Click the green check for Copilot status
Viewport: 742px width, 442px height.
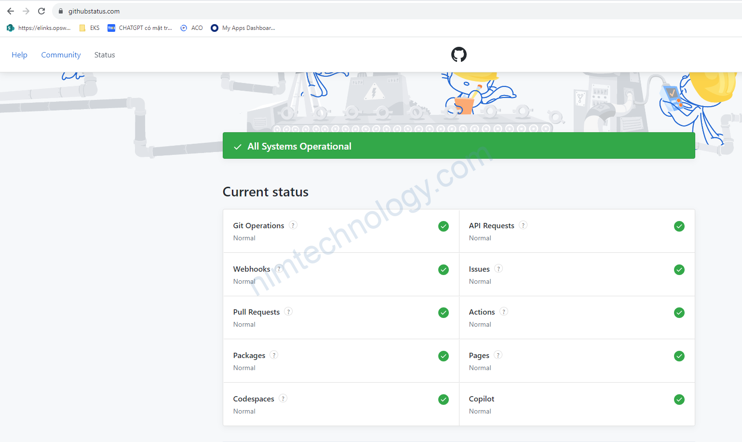[x=679, y=400]
